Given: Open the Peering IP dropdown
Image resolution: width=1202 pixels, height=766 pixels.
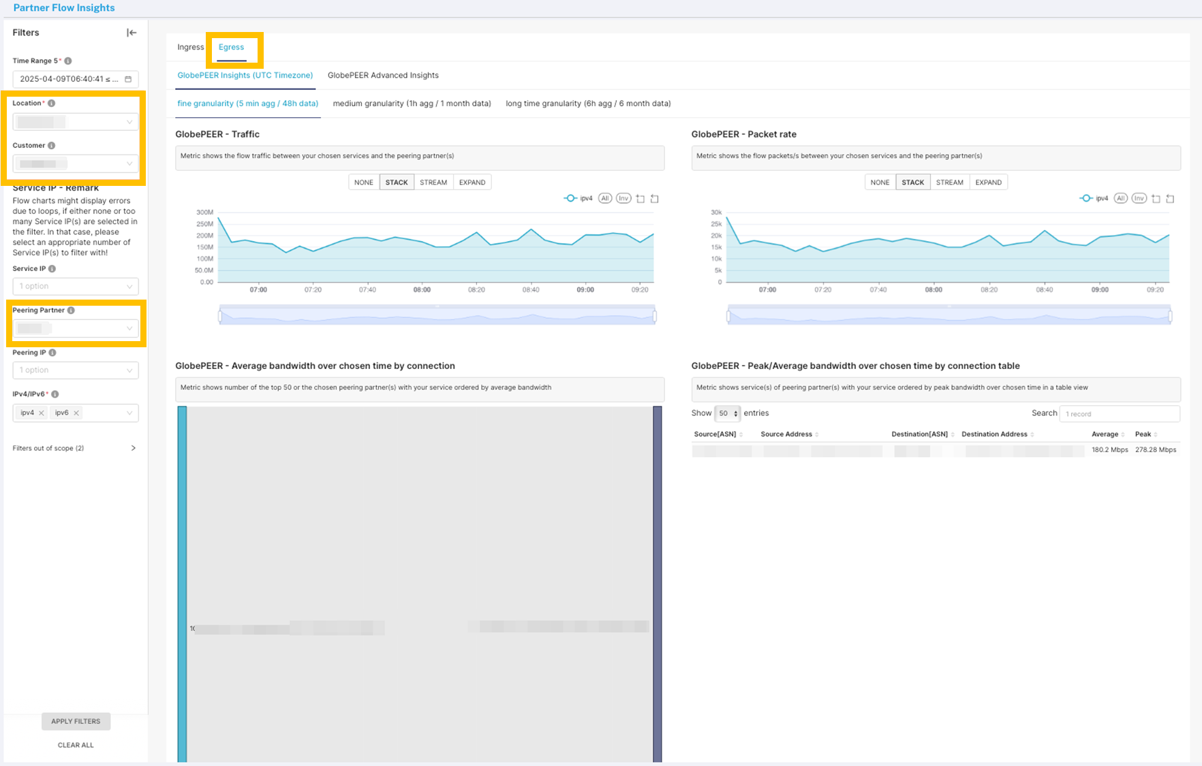Looking at the screenshot, I should (76, 370).
